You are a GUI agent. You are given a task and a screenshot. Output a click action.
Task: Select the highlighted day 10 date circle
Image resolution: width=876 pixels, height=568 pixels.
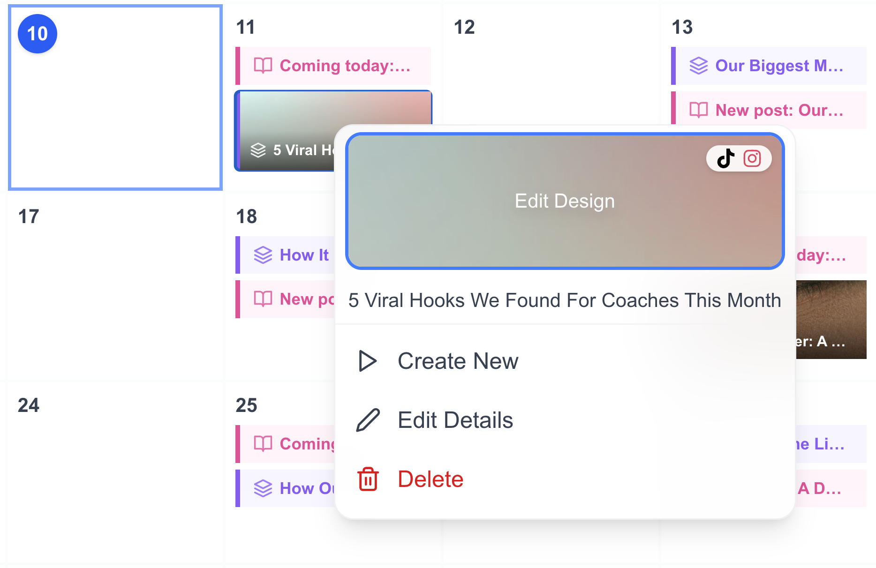click(x=38, y=34)
